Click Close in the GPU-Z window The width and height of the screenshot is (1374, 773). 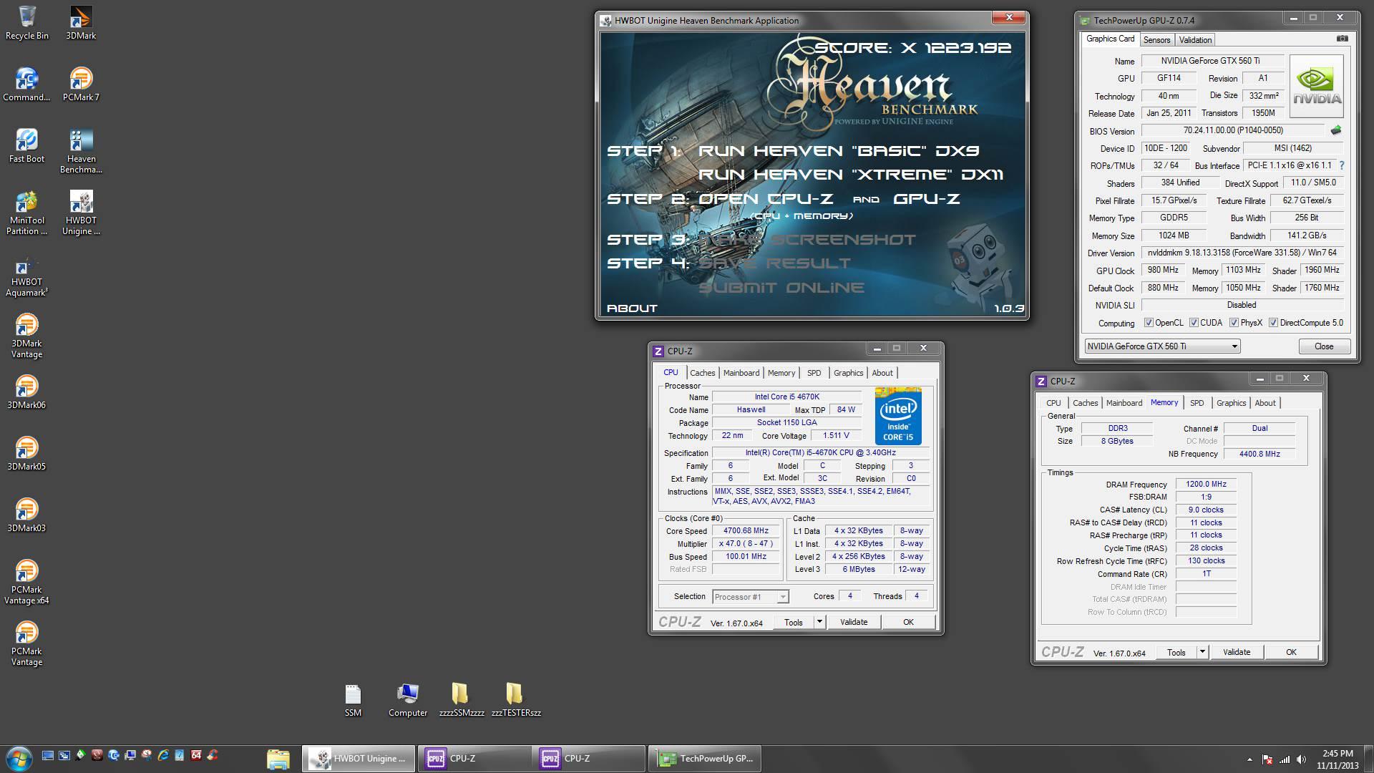click(1324, 346)
